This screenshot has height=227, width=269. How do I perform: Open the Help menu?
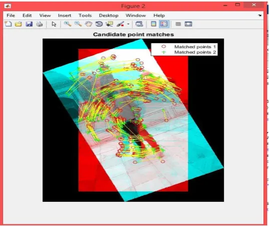click(159, 16)
